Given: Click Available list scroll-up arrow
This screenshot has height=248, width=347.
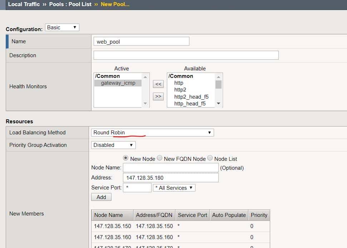Looking at the screenshot, I should (218, 76).
